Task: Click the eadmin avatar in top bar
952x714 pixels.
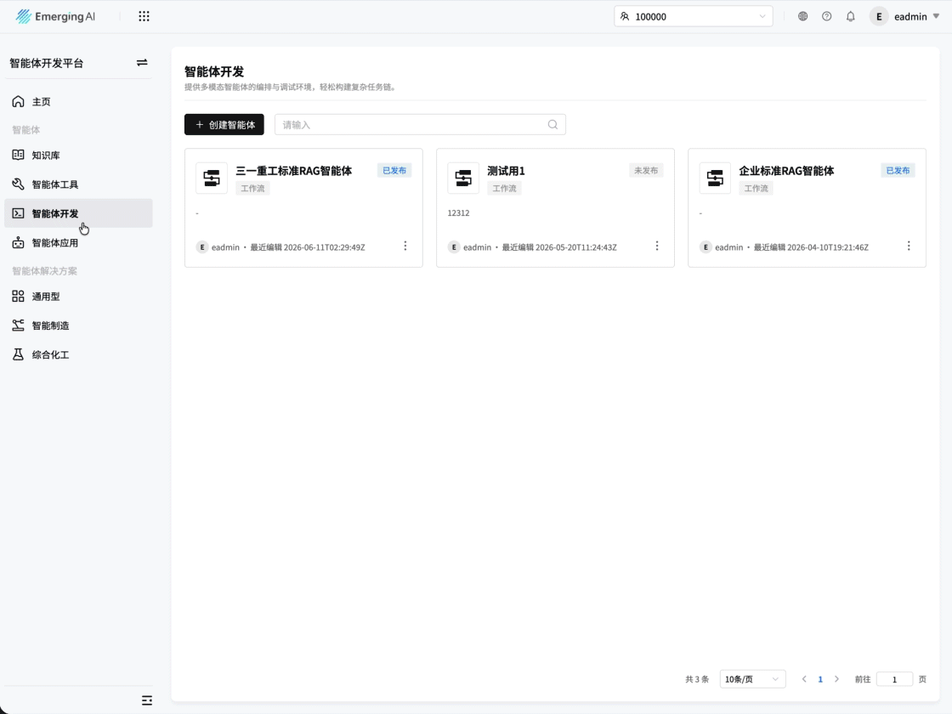Action: point(879,16)
